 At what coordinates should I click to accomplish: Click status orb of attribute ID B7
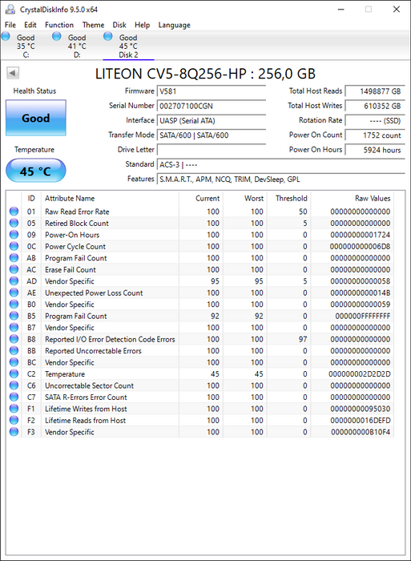(14, 327)
